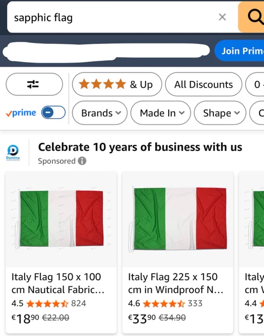Screen dimensions: 264x336
Task: Apply the All Discounts filter
Action: 204,84
